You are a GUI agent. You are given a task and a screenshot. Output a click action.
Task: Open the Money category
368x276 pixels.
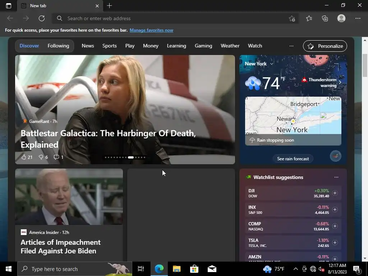(151, 46)
